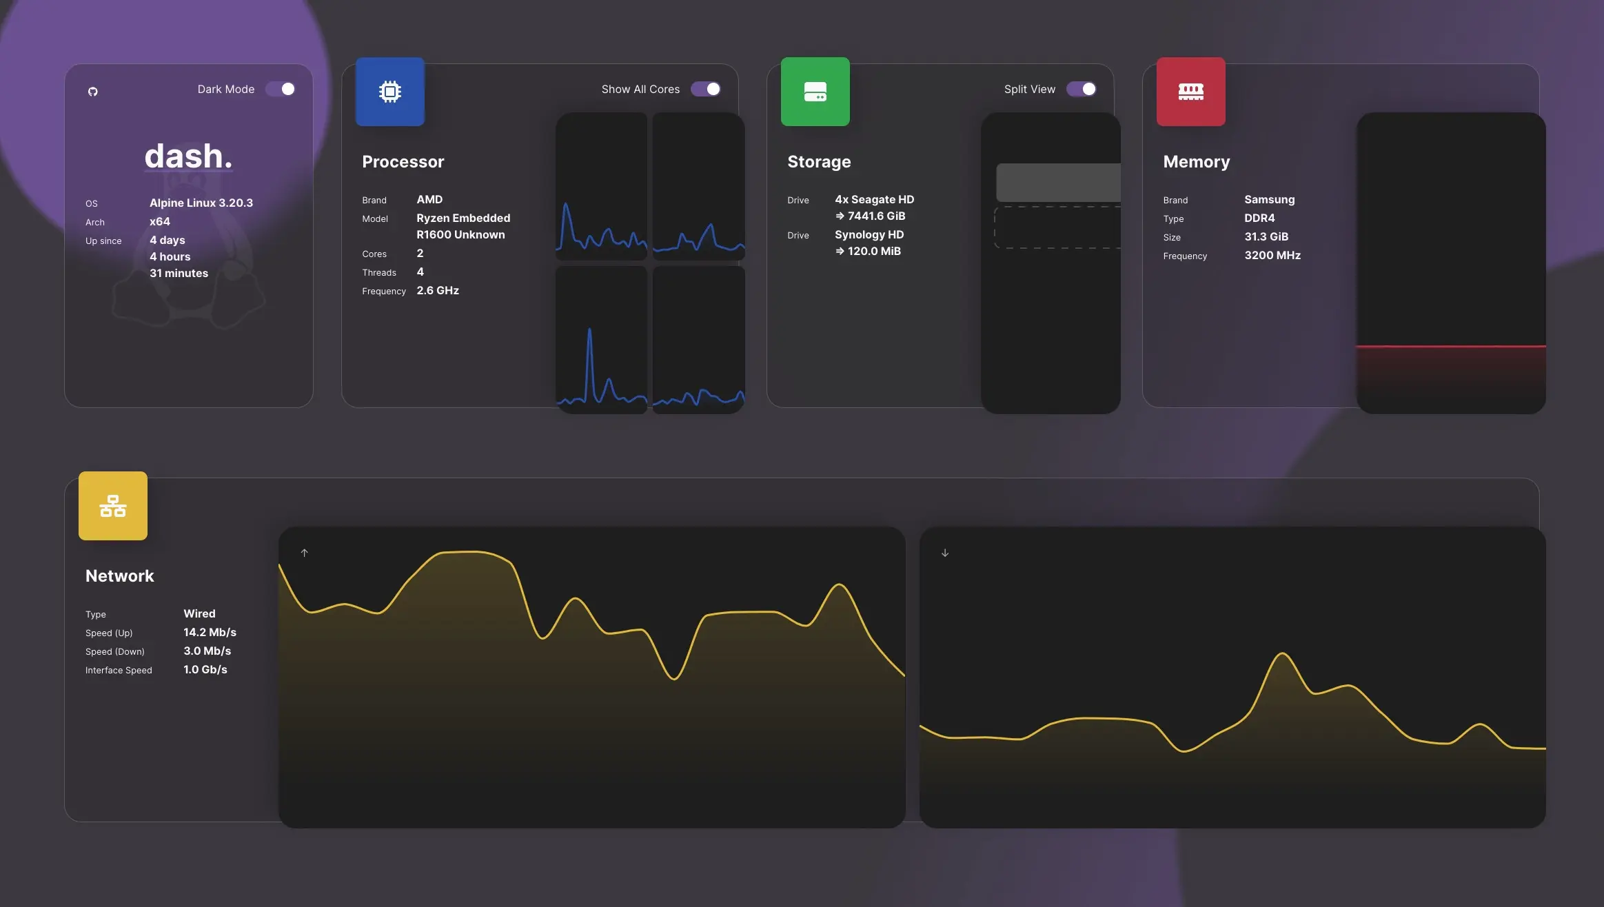This screenshot has width=1604, height=907.
Task: Turn off the Split View toggle
Action: point(1081,89)
